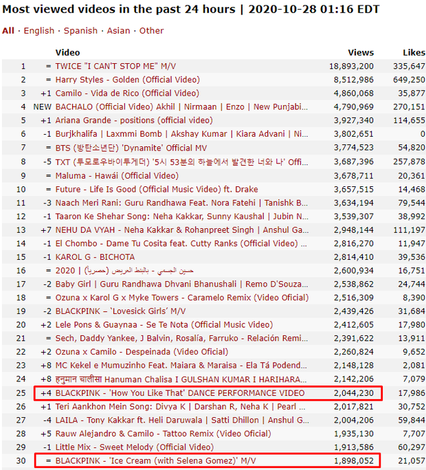Open BACHALO (Official Video) Akhil link

pos(181,107)
